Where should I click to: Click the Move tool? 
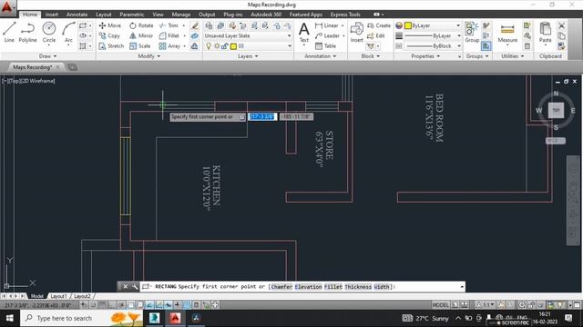pyautogui.click(x=110, y=25)
